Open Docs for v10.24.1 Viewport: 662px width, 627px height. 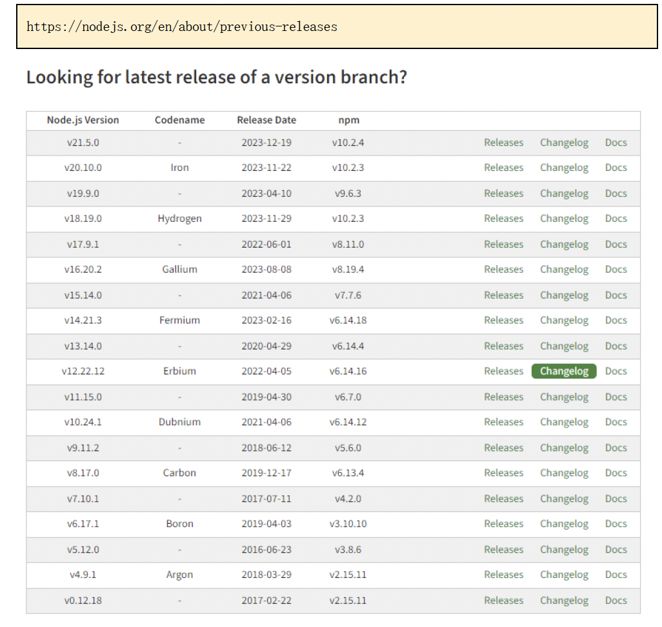point(616,423)
